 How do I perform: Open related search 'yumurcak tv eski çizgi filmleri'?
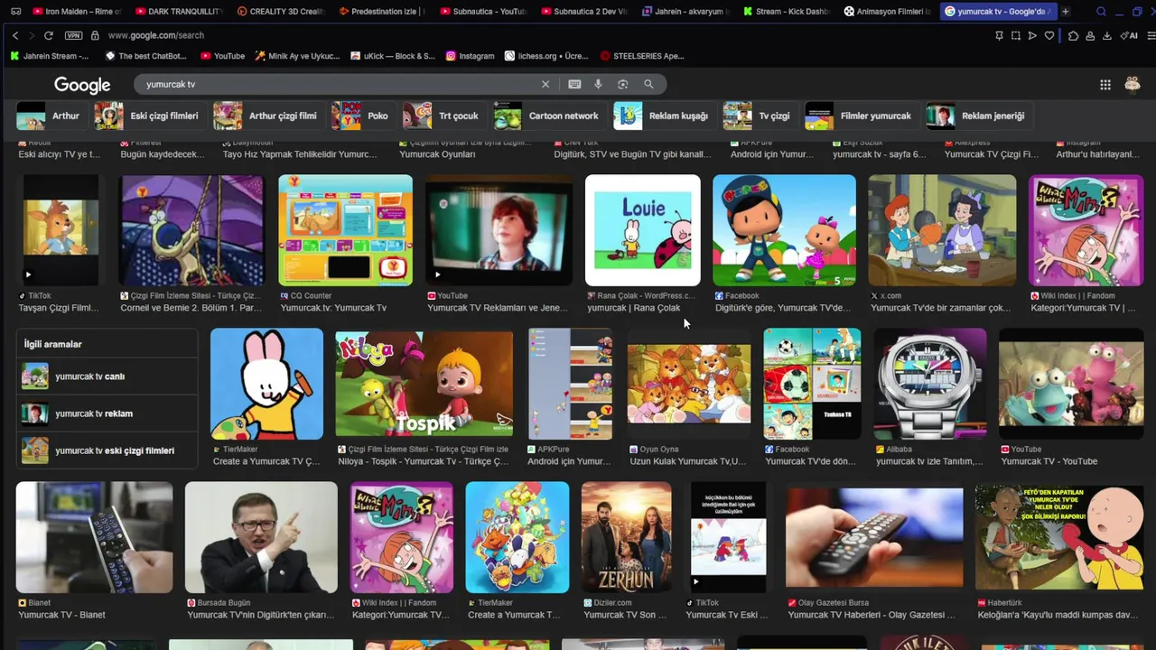pos(107,450)
